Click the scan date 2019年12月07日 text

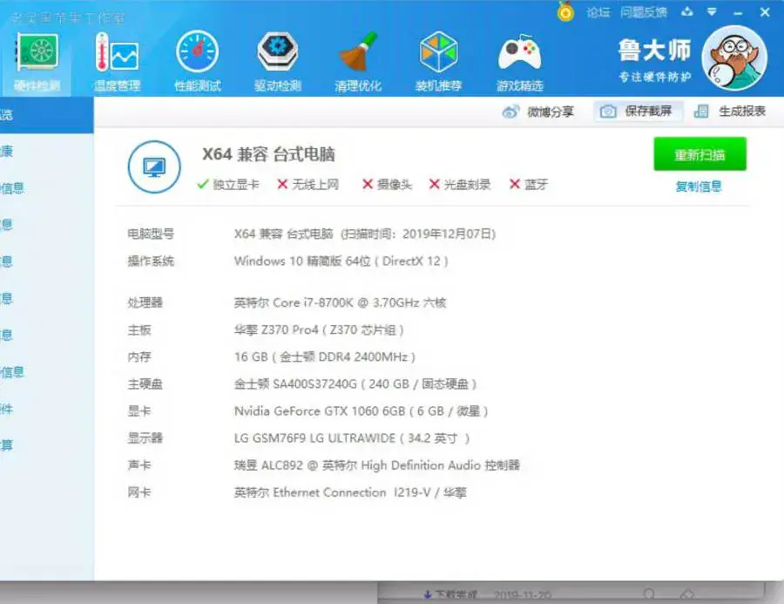tap(449, 234)
